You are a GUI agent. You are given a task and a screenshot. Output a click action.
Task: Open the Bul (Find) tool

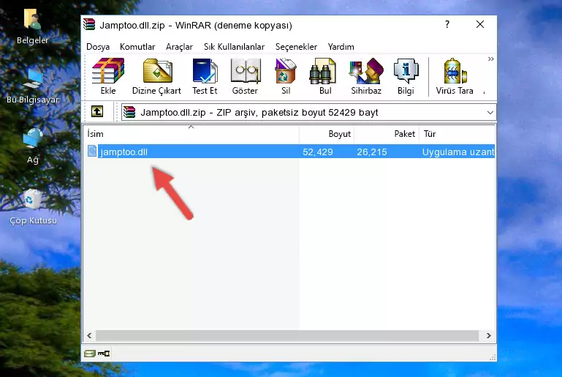pos(324,76)
